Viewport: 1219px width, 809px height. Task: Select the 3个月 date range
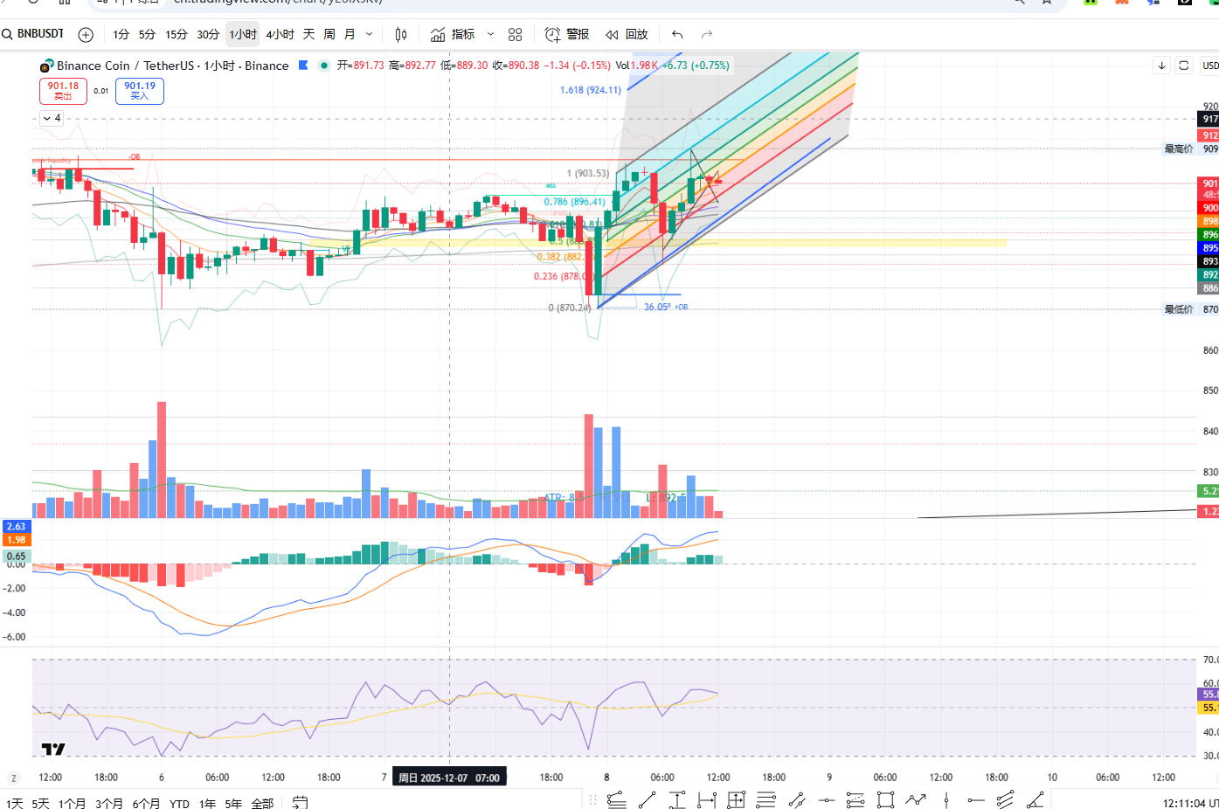pos(109,803)
